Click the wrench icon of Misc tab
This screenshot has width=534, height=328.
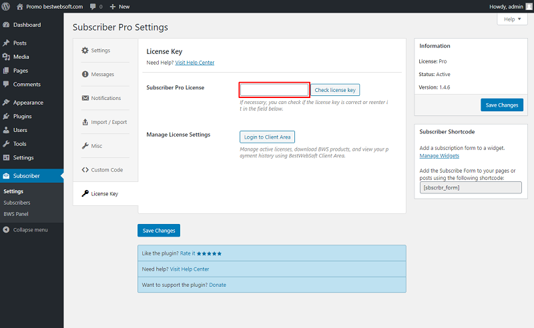point(85,146)
